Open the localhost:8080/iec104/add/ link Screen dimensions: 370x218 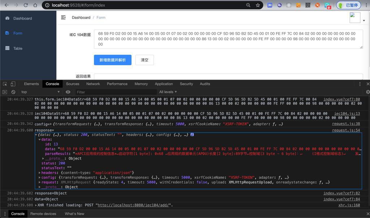click(133, 205)
